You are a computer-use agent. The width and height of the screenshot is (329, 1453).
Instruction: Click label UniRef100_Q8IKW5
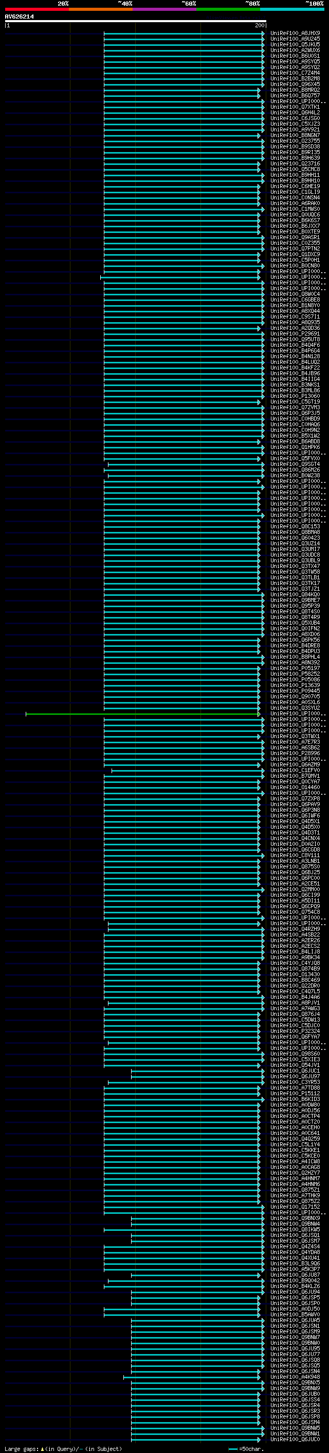pos(295,1230)
